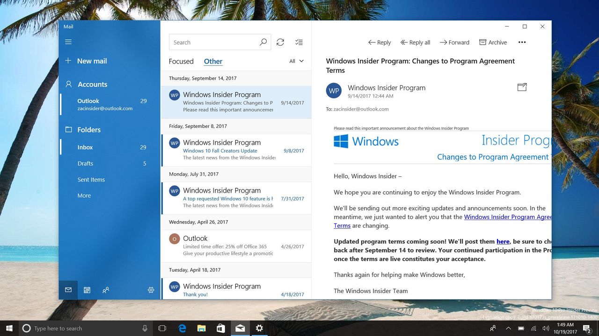Screen dimensions: 599x336
Task: Click the Reply all button
Action: point(415,42)
